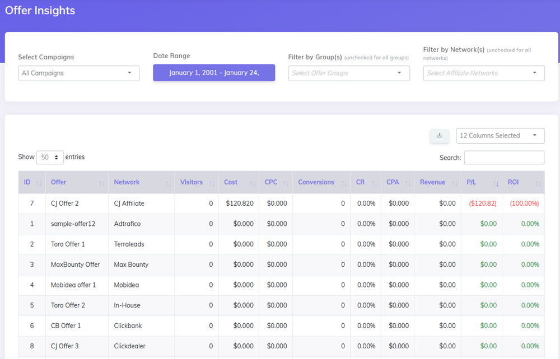The image size is (560, 359).
Task: Open the All Campaigns selector
Action: pos(78,73)
